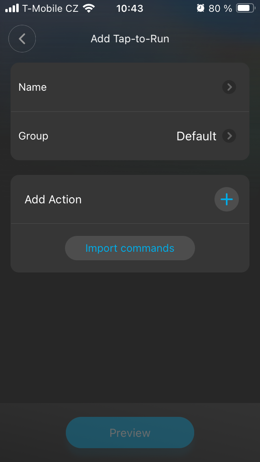260x462 pixels.
Task: Tap the blue plus icon to add an action
Action: tap(227, 199)
